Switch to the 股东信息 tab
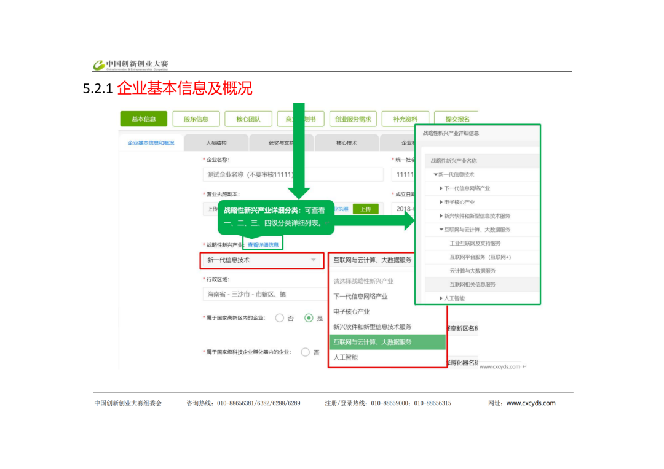 [196, 119]
